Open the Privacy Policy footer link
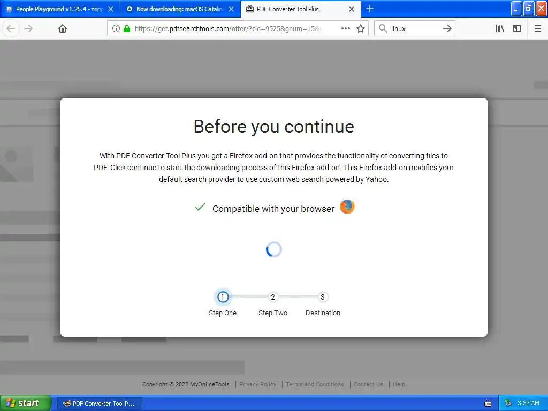This screenshot has height=411, width=548. tap(258, 384)
